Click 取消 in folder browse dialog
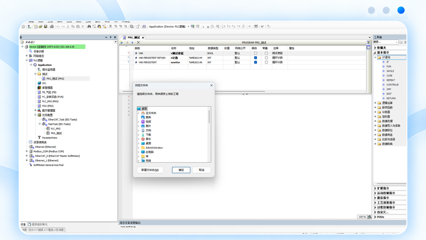Viewport: 426px width, 240px height. [x=202, y=170]
